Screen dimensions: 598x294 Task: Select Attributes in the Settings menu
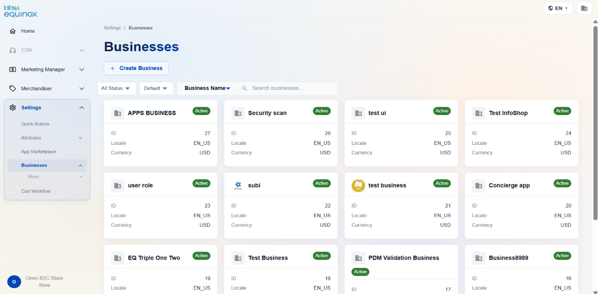pos(31,138)
